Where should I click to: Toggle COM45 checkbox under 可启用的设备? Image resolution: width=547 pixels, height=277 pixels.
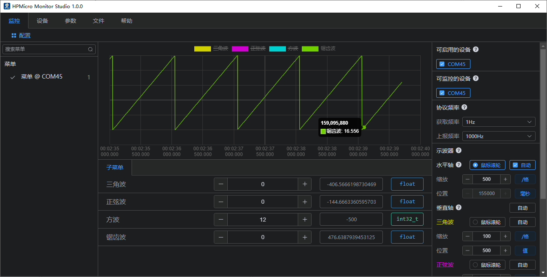[442, 64]
